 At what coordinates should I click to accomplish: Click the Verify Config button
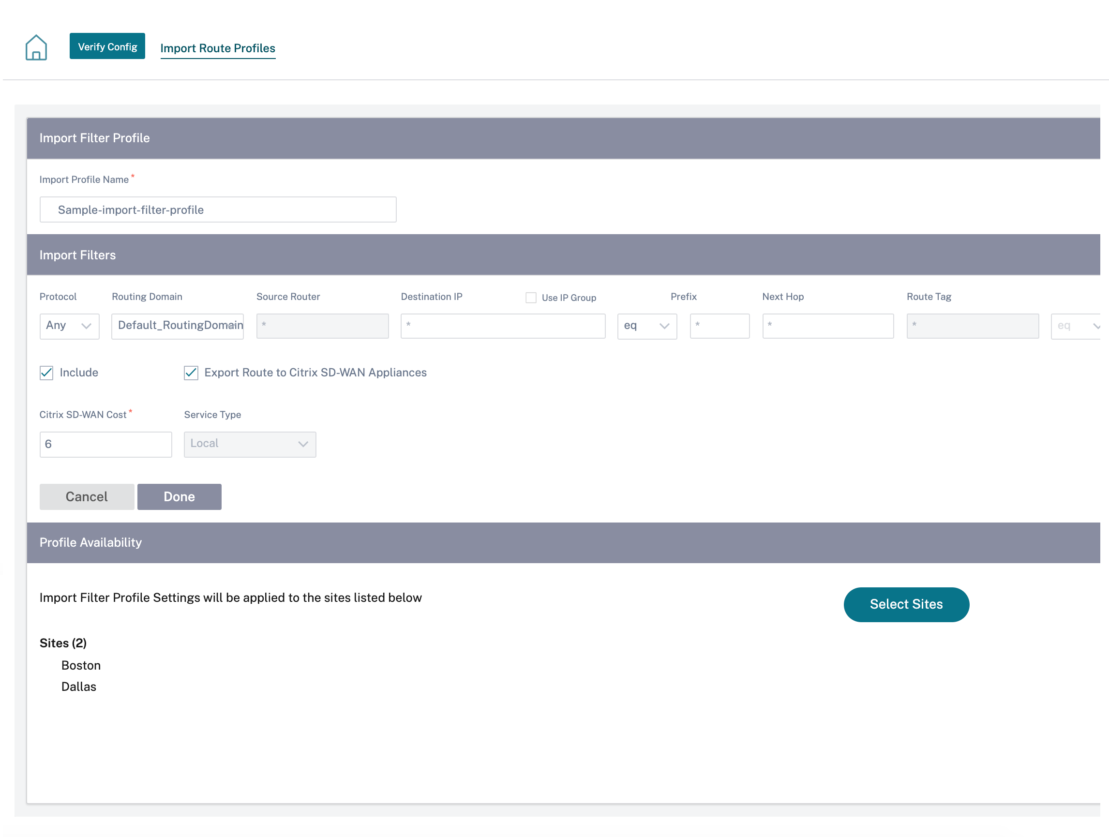(x=107, y=46)
